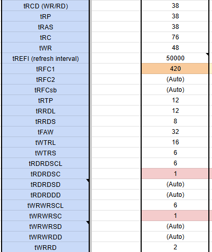Select the tWR value 48 cell
This screenshot has height=252, width=212.
pyautogui.click(x=175, y=48)
